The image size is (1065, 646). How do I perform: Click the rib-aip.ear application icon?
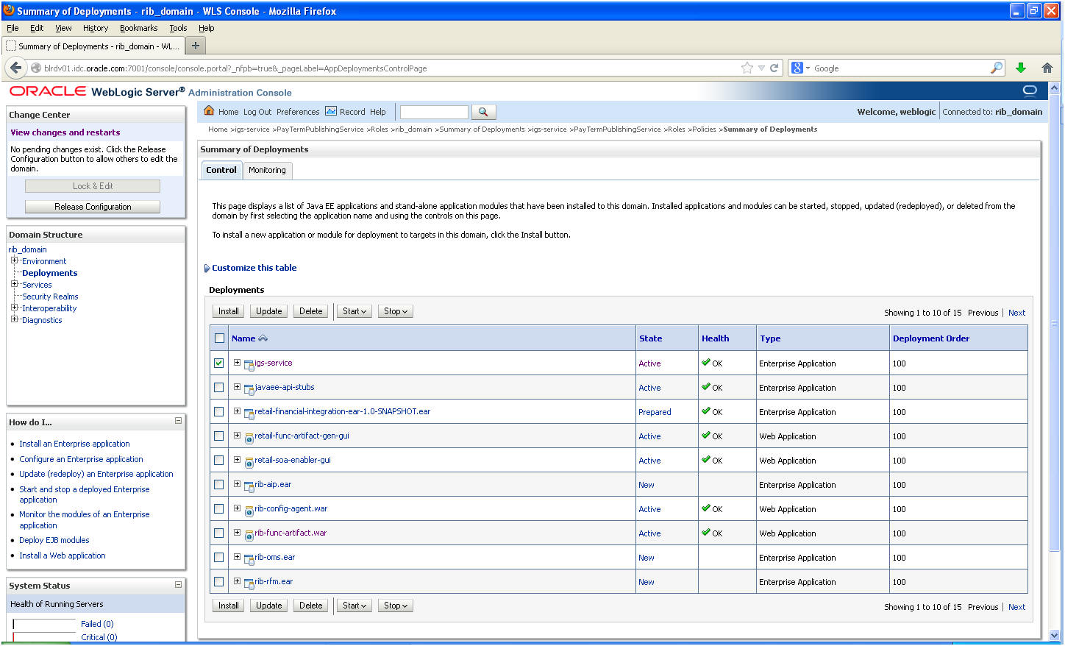click(x=249, y=486)
